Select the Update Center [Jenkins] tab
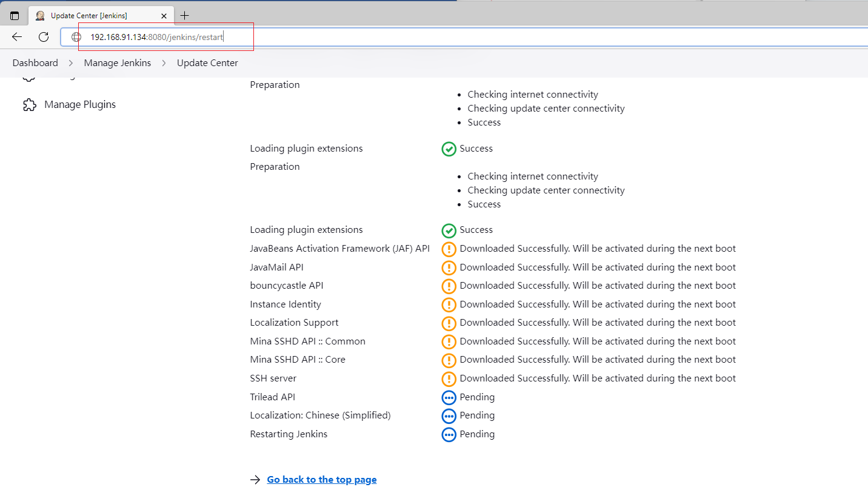The image size is (868, 487). 101,16
